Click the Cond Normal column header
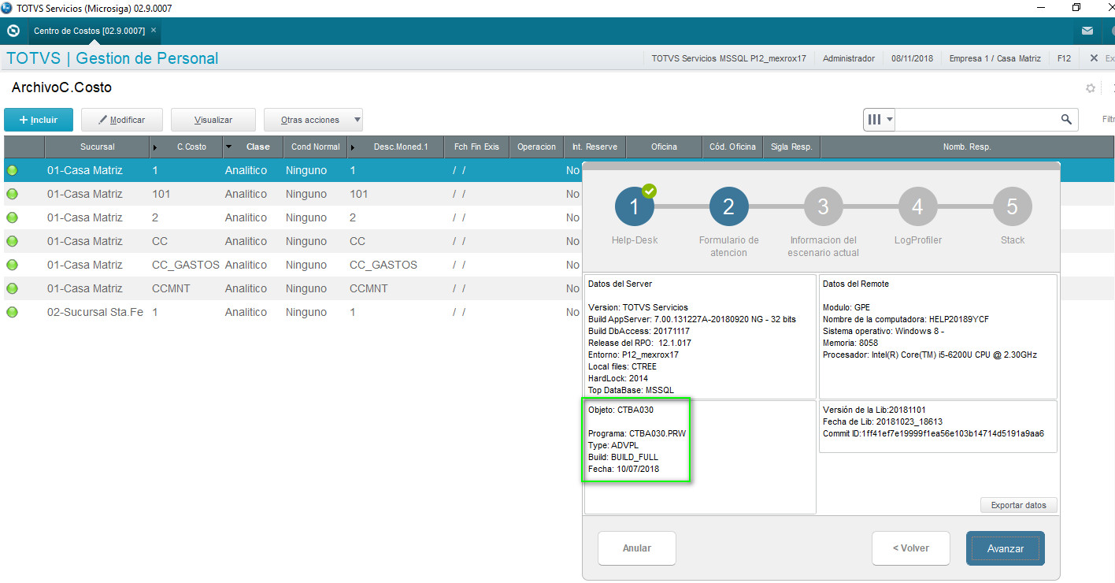 pyautogui.click(x=315, y=147)
